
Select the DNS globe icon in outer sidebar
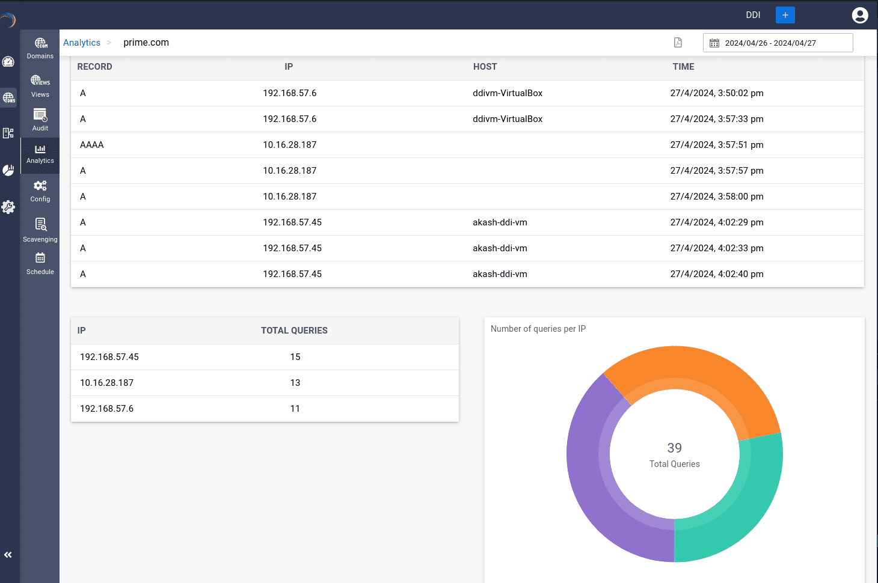(8, 97)
